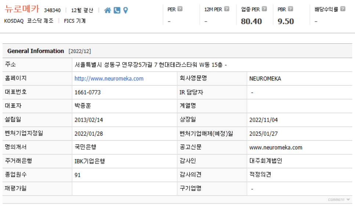Select audit opinion 적정의견

pos(260,175)
